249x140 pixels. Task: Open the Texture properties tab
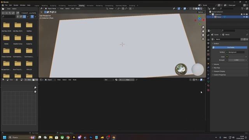tap(209, 90)
